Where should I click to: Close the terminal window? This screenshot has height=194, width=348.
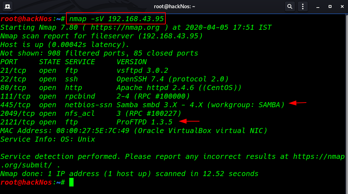(x=342, y=7)
